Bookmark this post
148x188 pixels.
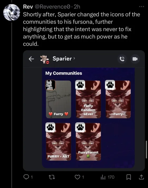[x=129, y=177]
